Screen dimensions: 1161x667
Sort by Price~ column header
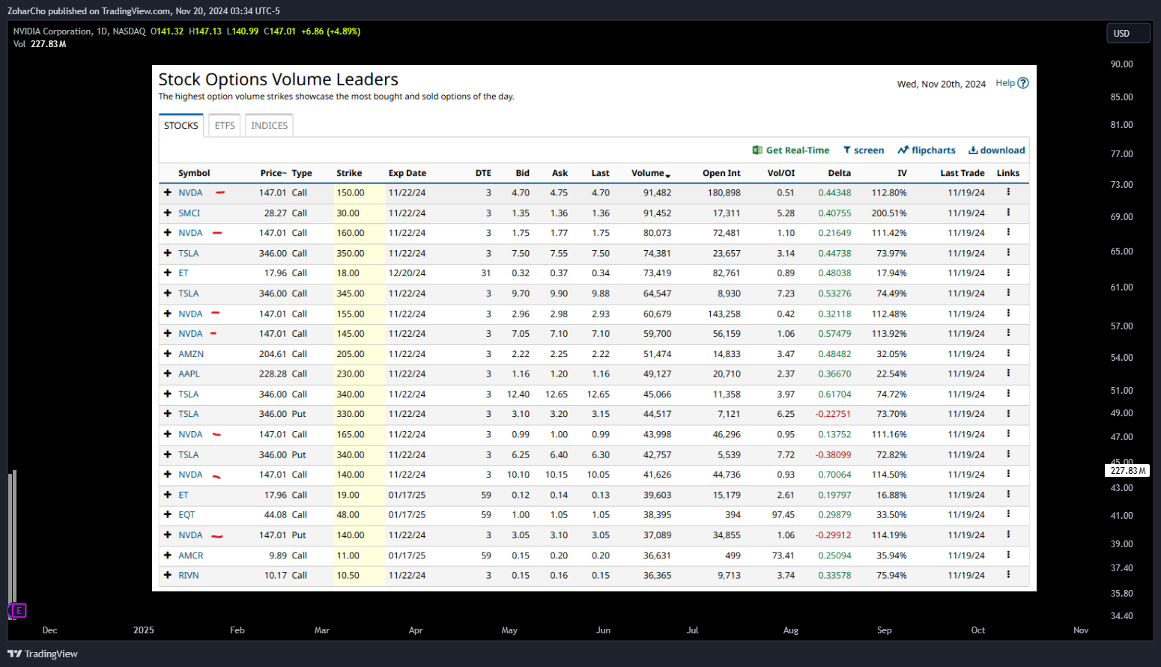[273, 173]
